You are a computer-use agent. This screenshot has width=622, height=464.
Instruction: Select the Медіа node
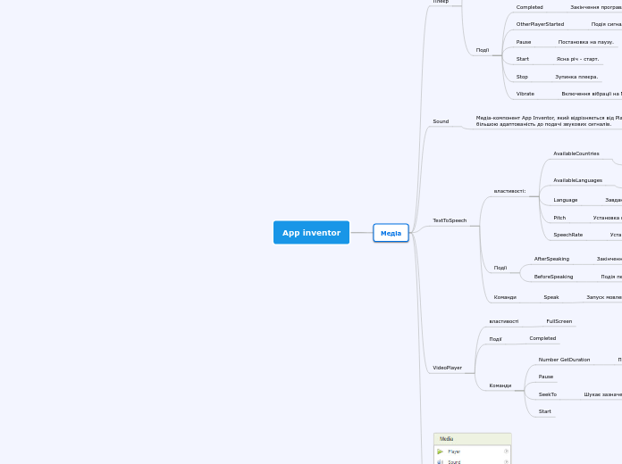391,233
